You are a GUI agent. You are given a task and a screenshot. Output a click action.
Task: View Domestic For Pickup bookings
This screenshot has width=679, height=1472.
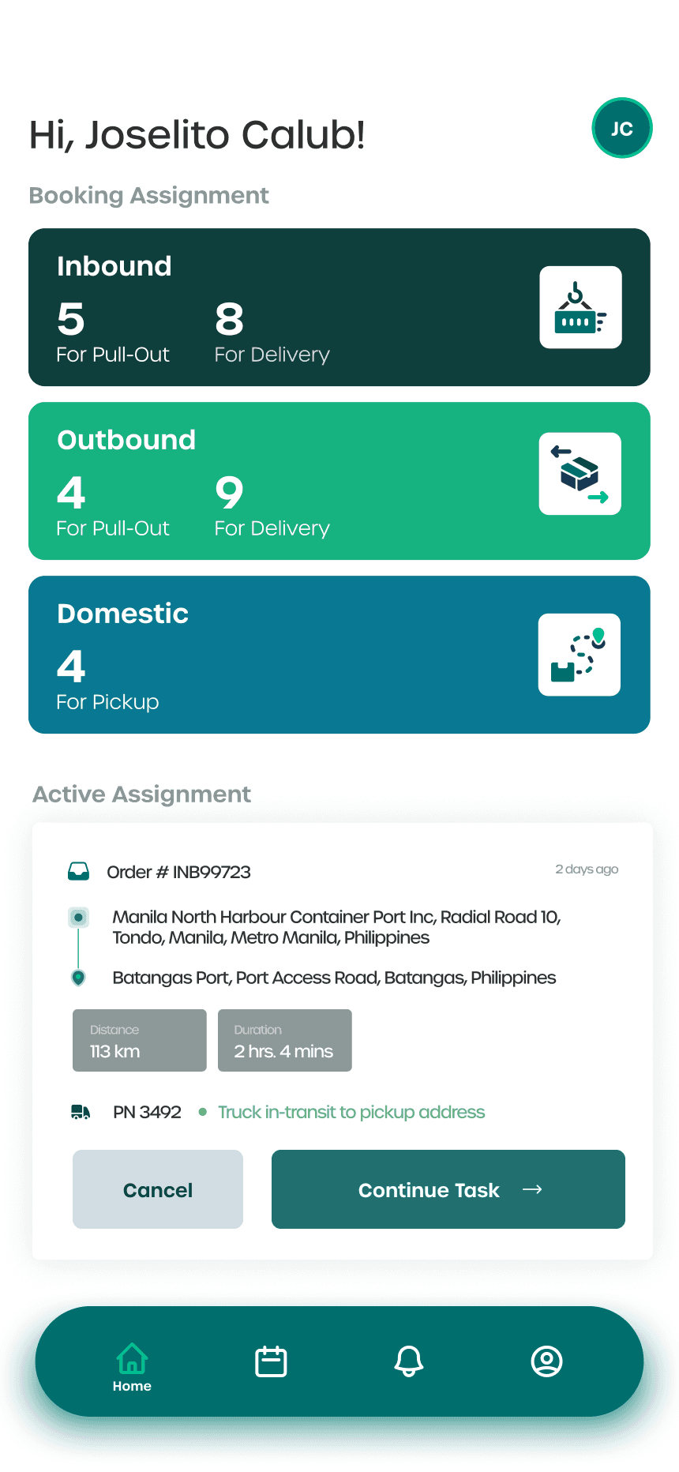[107, 679]
